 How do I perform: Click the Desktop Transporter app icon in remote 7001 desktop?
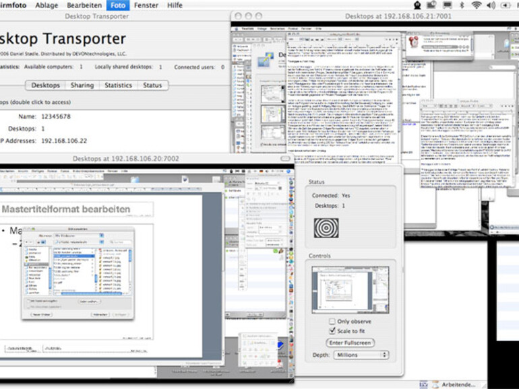(x=266, y=60)
